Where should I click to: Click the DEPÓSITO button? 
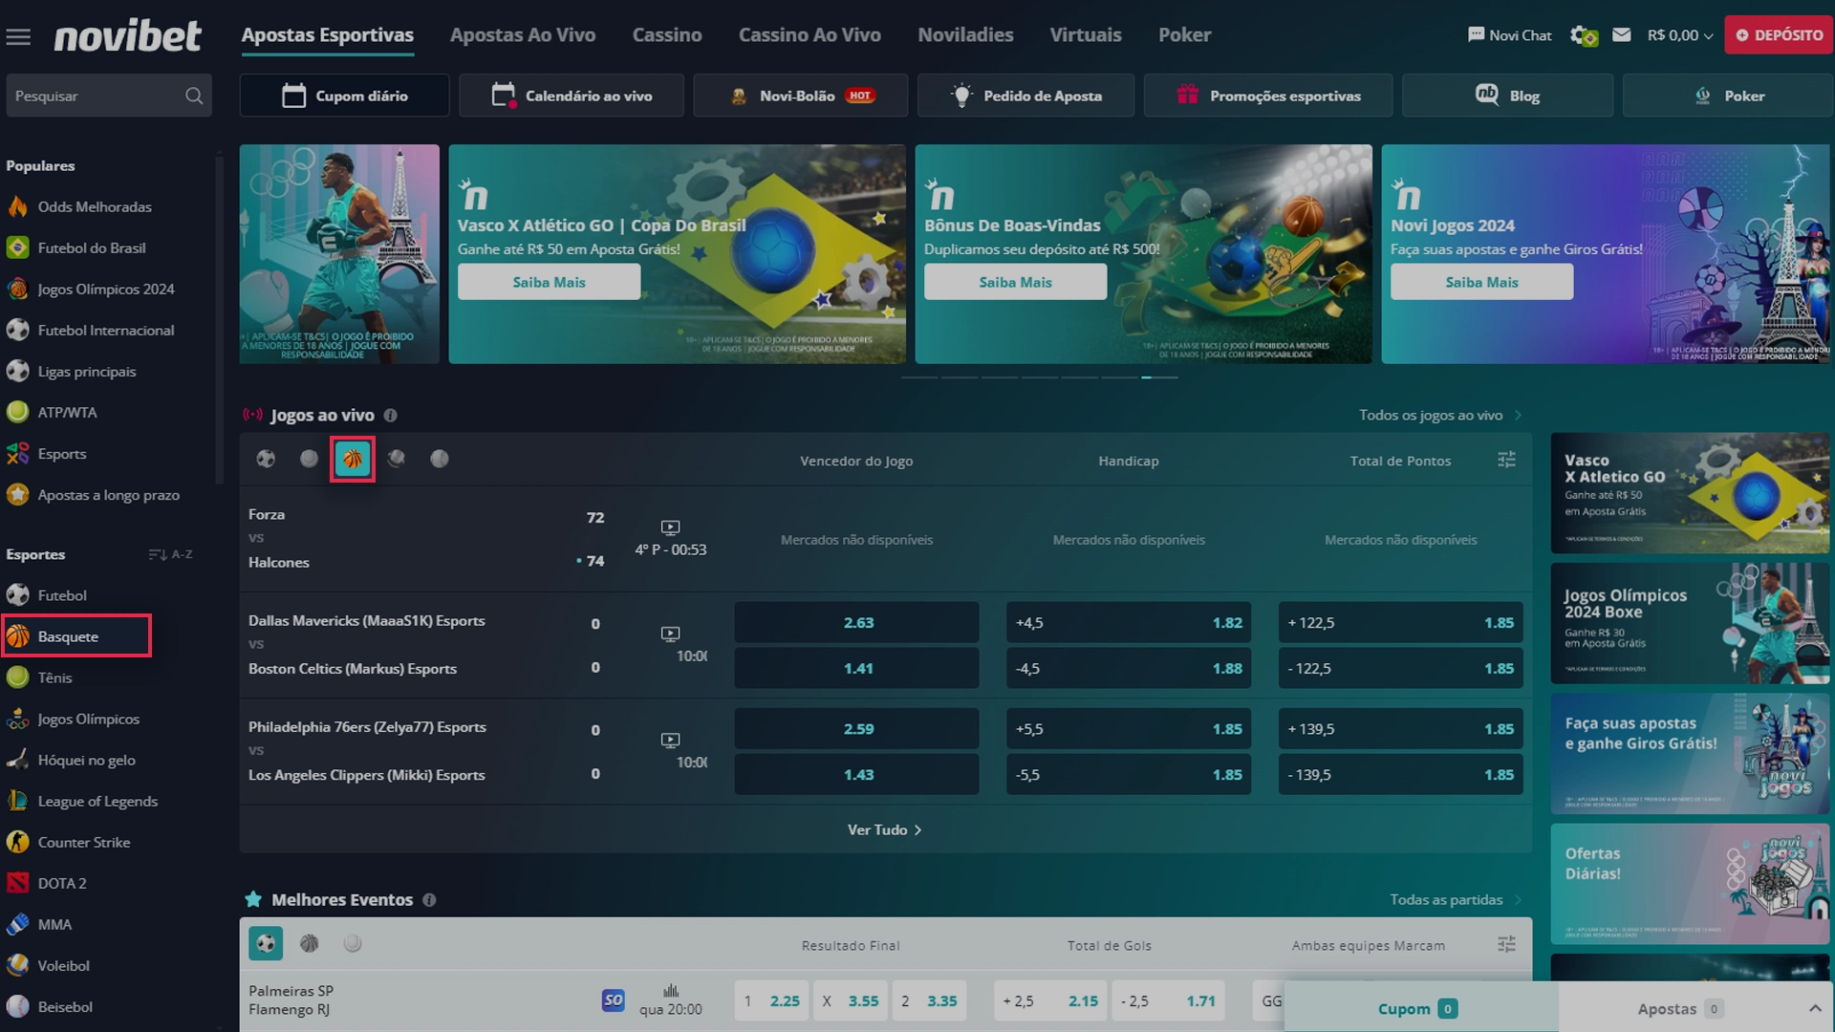tap(1779, 34)
